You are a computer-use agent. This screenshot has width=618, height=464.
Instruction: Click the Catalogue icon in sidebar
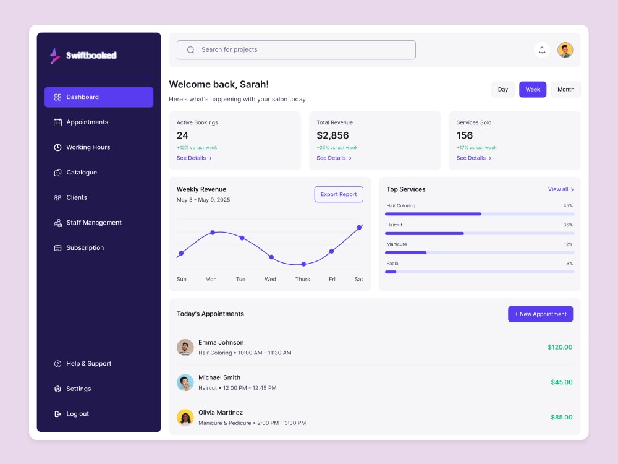pyautogui.click(x=57, y=173)
